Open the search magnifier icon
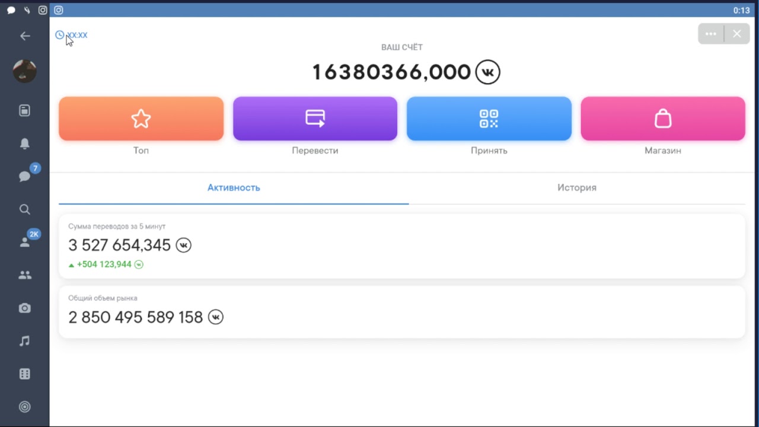Image resolution: width=759 pixels, height=427 pixels. tap(25, 209)
